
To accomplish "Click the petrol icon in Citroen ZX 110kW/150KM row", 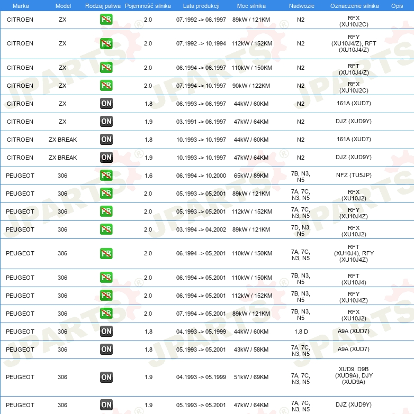I will coord(106,68).
